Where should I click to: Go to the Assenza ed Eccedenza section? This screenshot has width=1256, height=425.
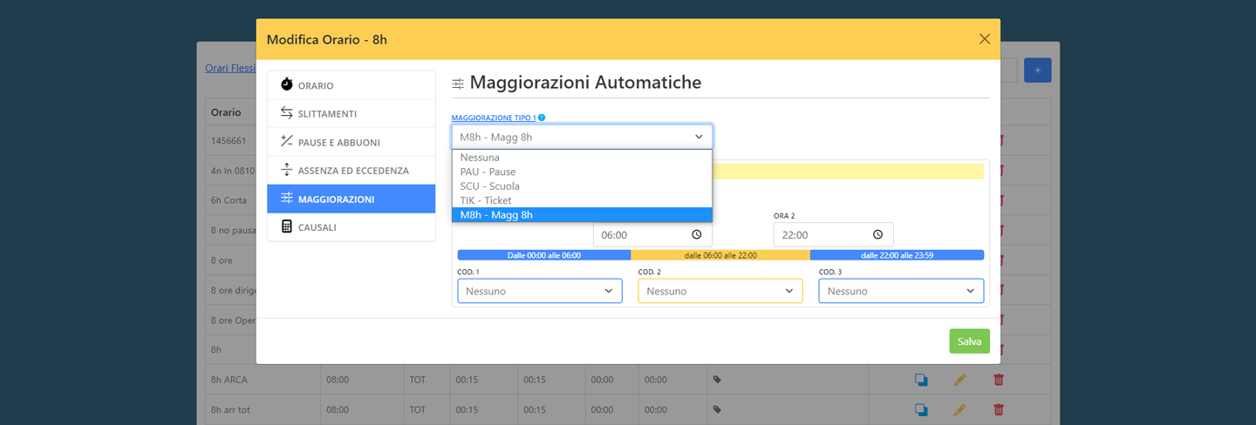(x=352, y=170)
